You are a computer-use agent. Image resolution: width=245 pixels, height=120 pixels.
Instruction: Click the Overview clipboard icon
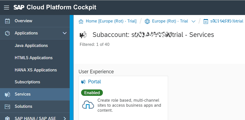coord(8,21)
